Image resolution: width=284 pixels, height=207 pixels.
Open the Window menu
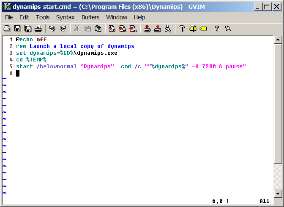(117, 17)
